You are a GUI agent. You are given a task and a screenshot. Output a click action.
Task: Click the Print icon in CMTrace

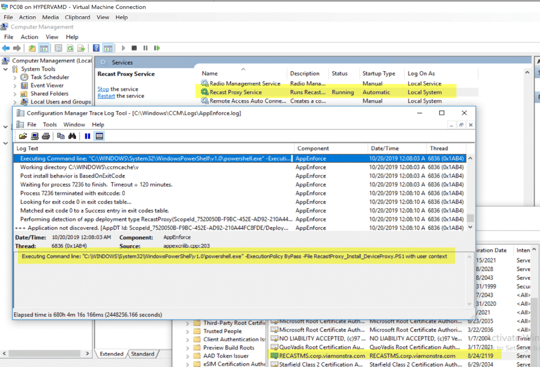pos(45,136)
